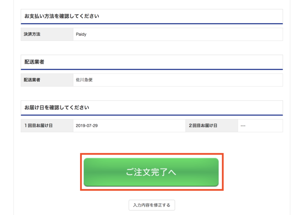
Task: Click the 2019-07-29 delivery date value
Action: click(x=87, y=125)
